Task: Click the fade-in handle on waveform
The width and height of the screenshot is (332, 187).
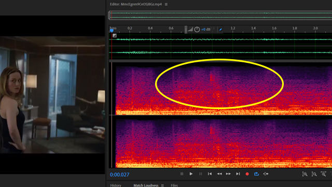Action: click(x=115, y=36)
